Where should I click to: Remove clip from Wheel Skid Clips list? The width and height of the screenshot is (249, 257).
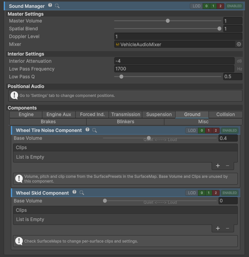[228, 228]
